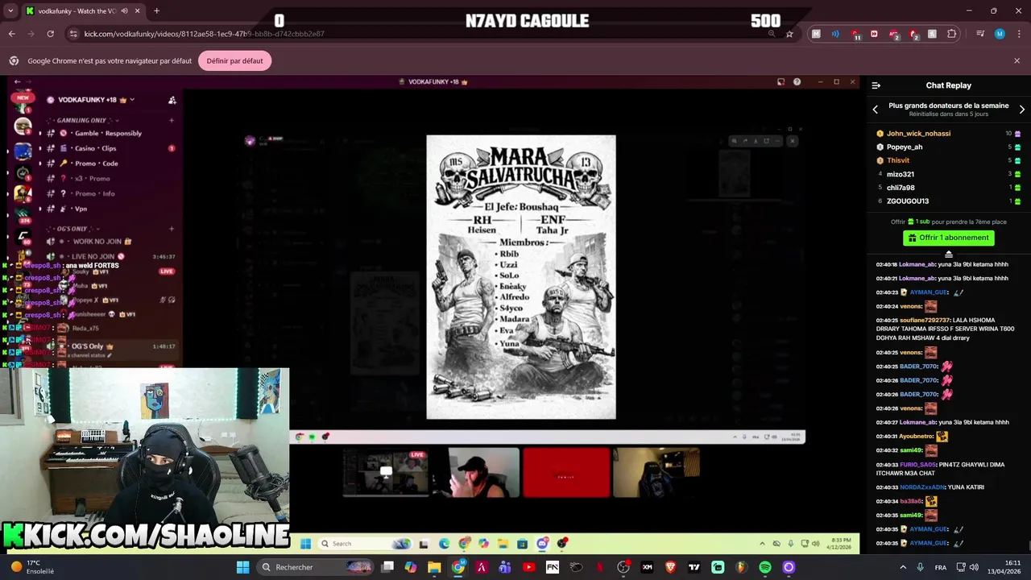This screenshot has width=1031, height=580.
Task: Click Chrome's back navigation arrow
Action: [x=11, y=34]
